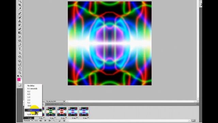The image size is (218, 123).
Task: Toggle Quick Mask mode
Action: coord(20,85)
